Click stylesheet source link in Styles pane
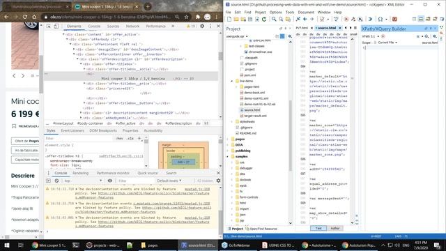446x251 pixels. [121, 156]
